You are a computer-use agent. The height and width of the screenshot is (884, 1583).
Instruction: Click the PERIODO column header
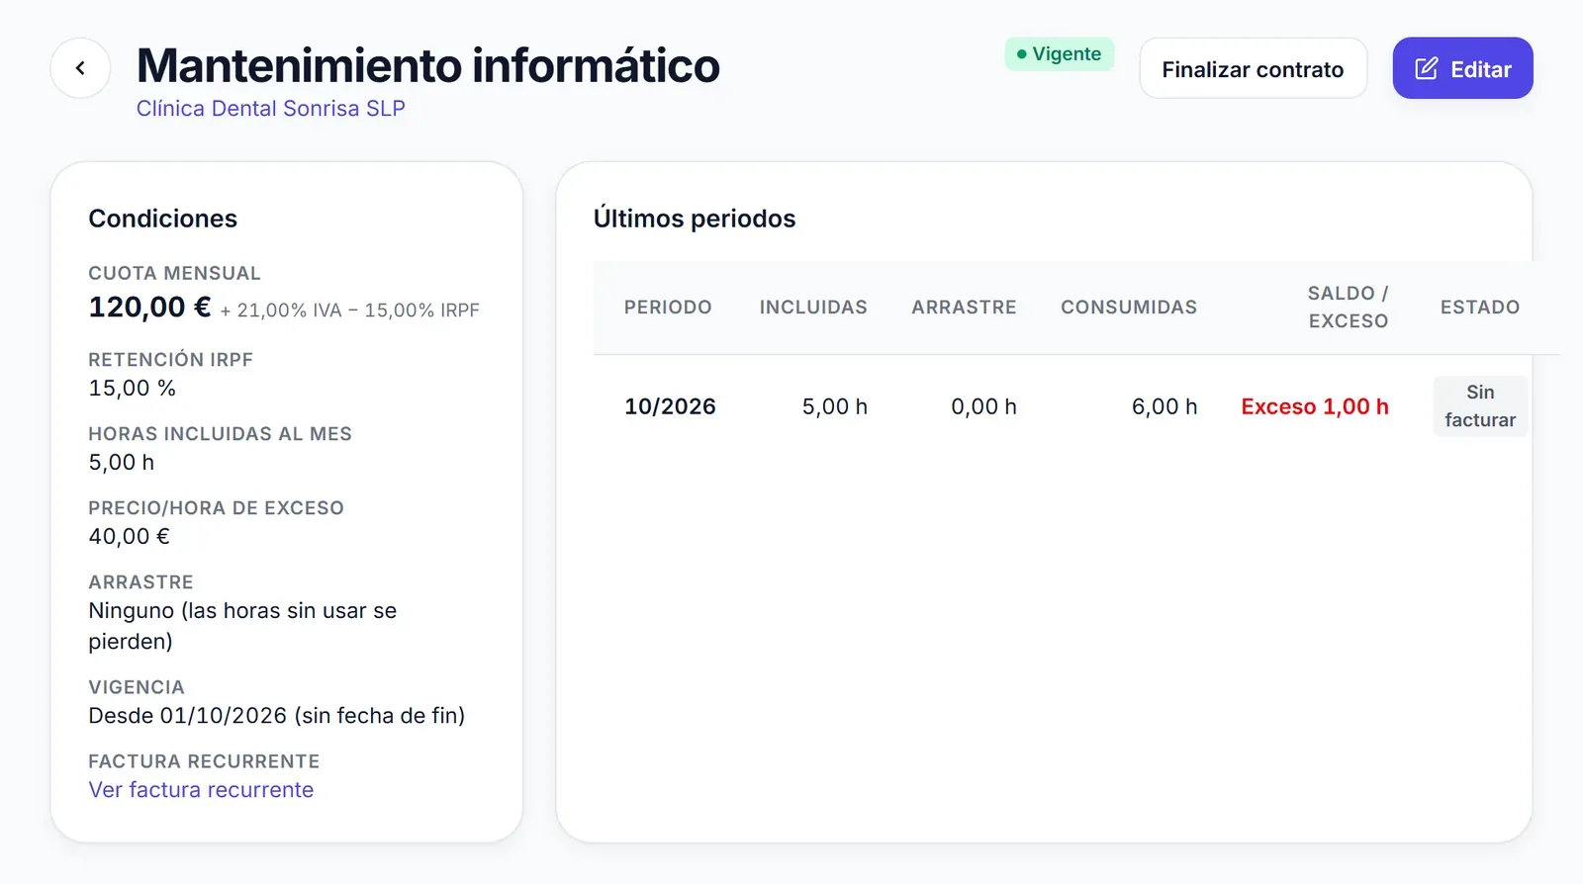tap(668, 308)
